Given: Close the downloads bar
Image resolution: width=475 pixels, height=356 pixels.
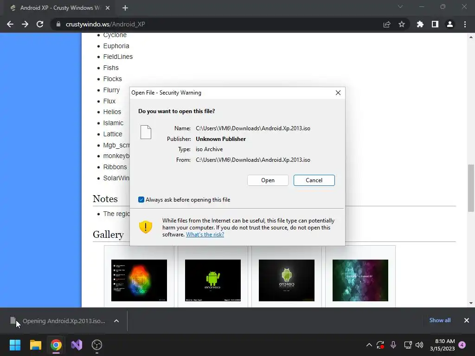Looking at the screenshot, I should point(467,320).
